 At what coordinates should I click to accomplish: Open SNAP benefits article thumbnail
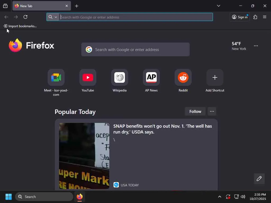point(84,156)
